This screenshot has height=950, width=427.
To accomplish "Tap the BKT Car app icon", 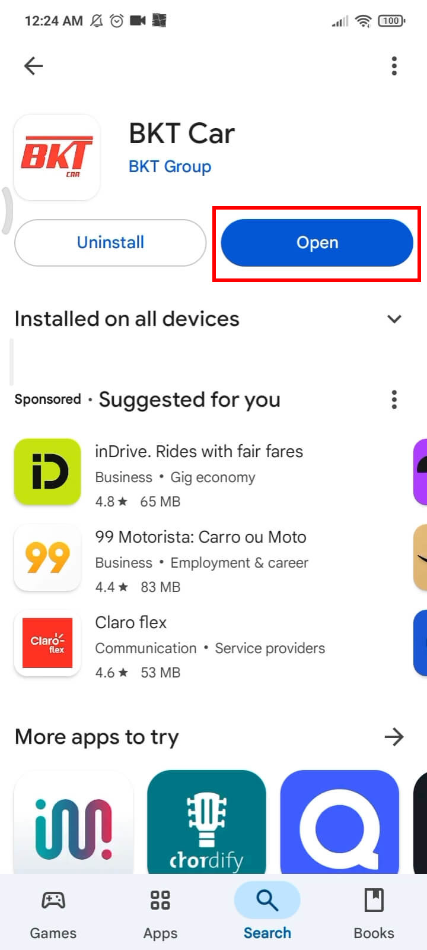I will tap(57, 158).
